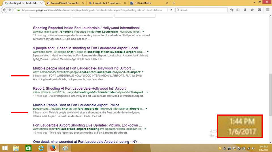Click the '17 mins ago' timestamp text

[40, 96]
